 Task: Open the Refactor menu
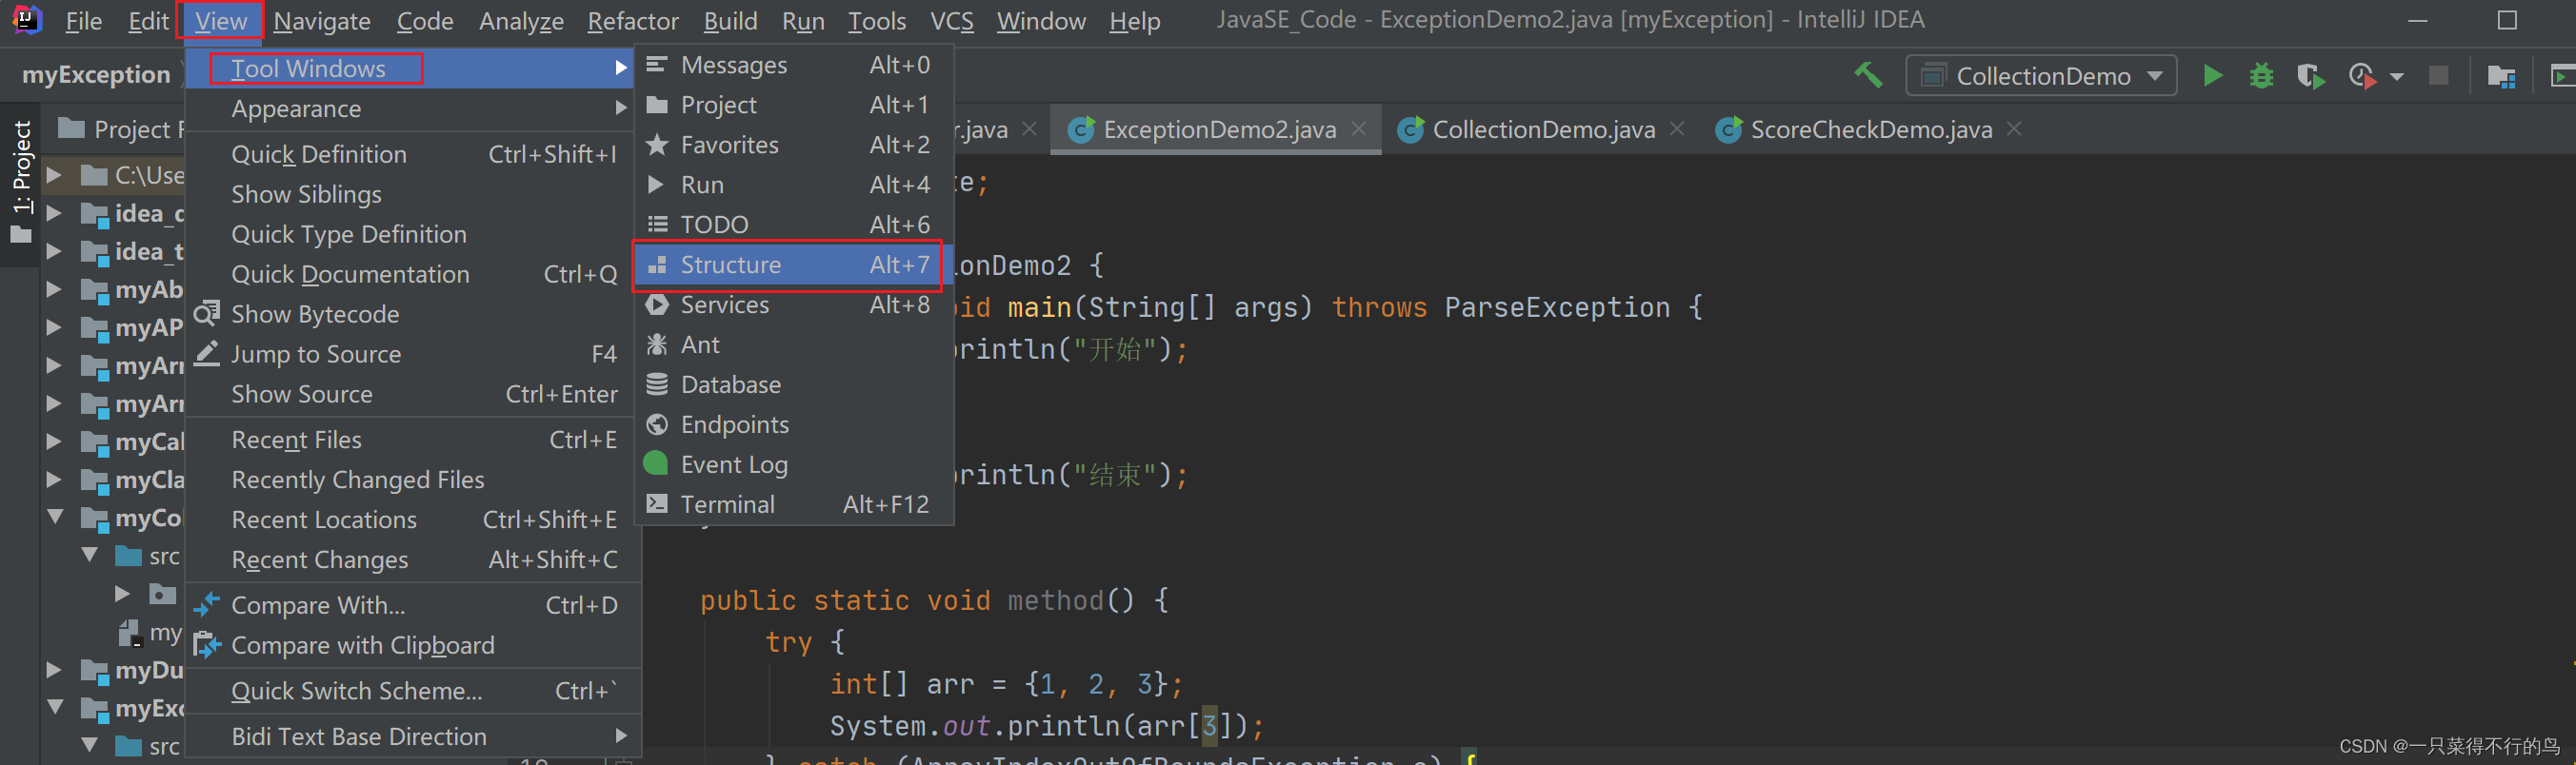click(633, 21)
